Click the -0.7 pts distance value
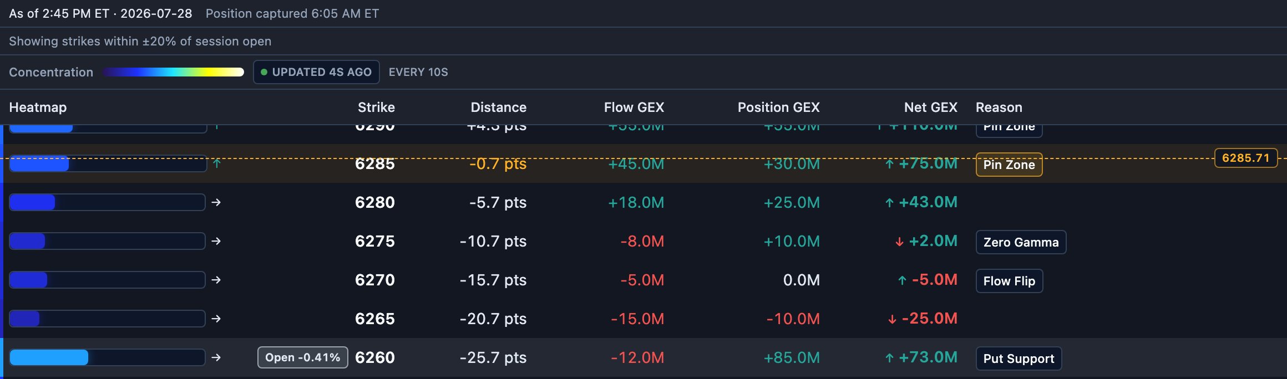Screen dimensions: 1287x379 click(498, 164)
